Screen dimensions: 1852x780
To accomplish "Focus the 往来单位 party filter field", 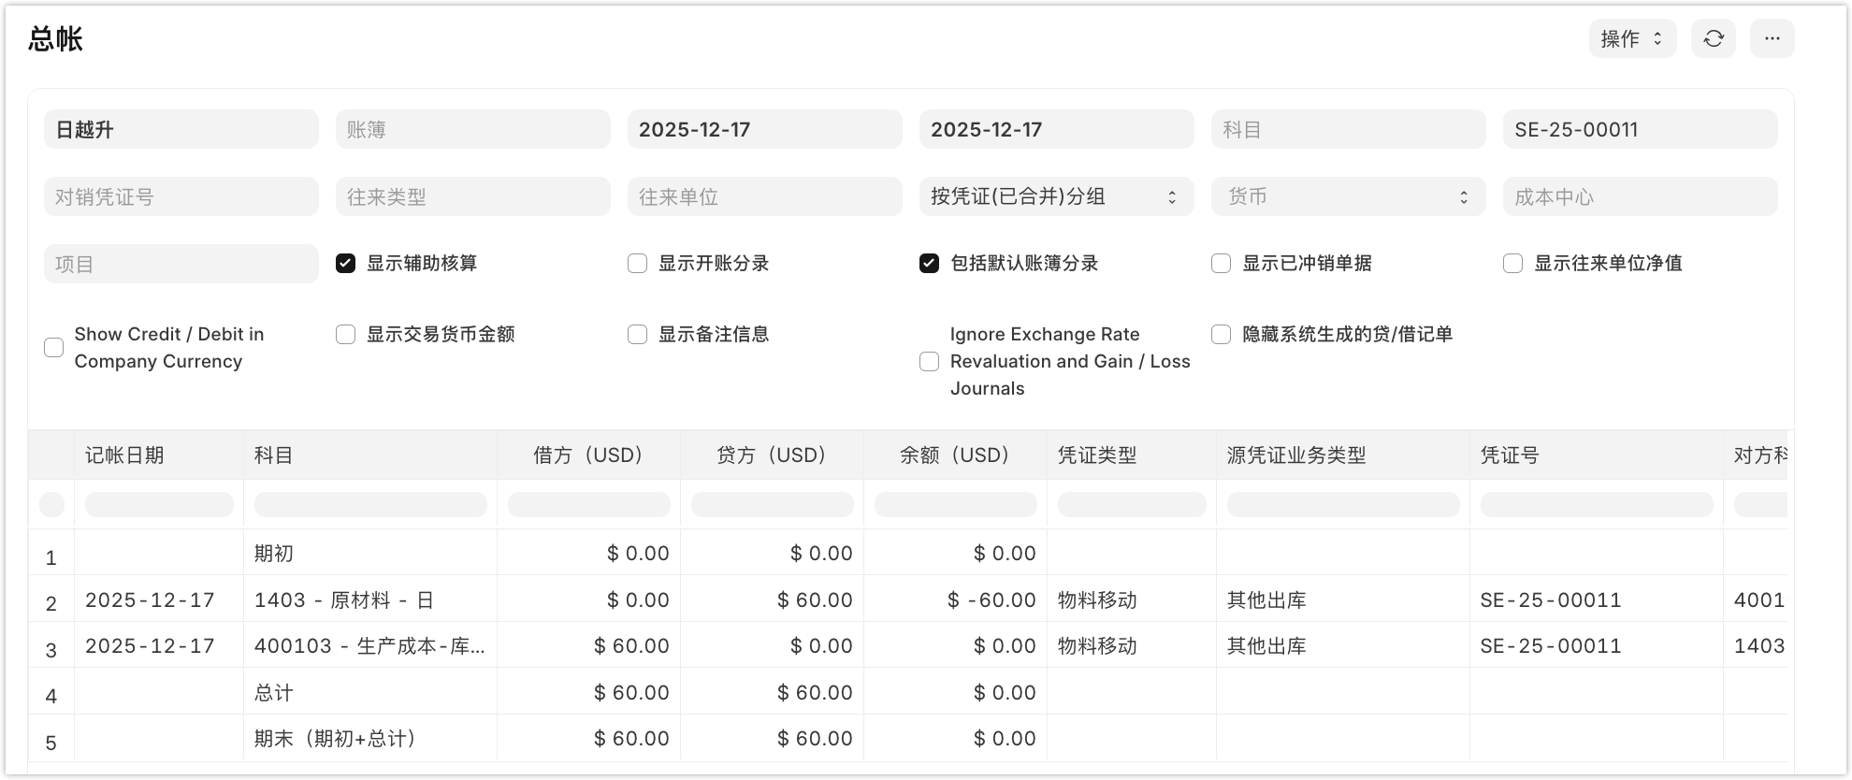I will (763, 196).
